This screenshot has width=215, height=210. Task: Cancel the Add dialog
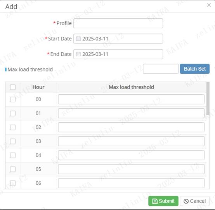tap(195, 201)
